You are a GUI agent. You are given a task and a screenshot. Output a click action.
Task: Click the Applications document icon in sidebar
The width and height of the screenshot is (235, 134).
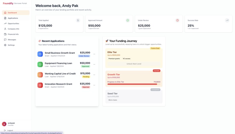pyautogui.click(x=5, y=18)
